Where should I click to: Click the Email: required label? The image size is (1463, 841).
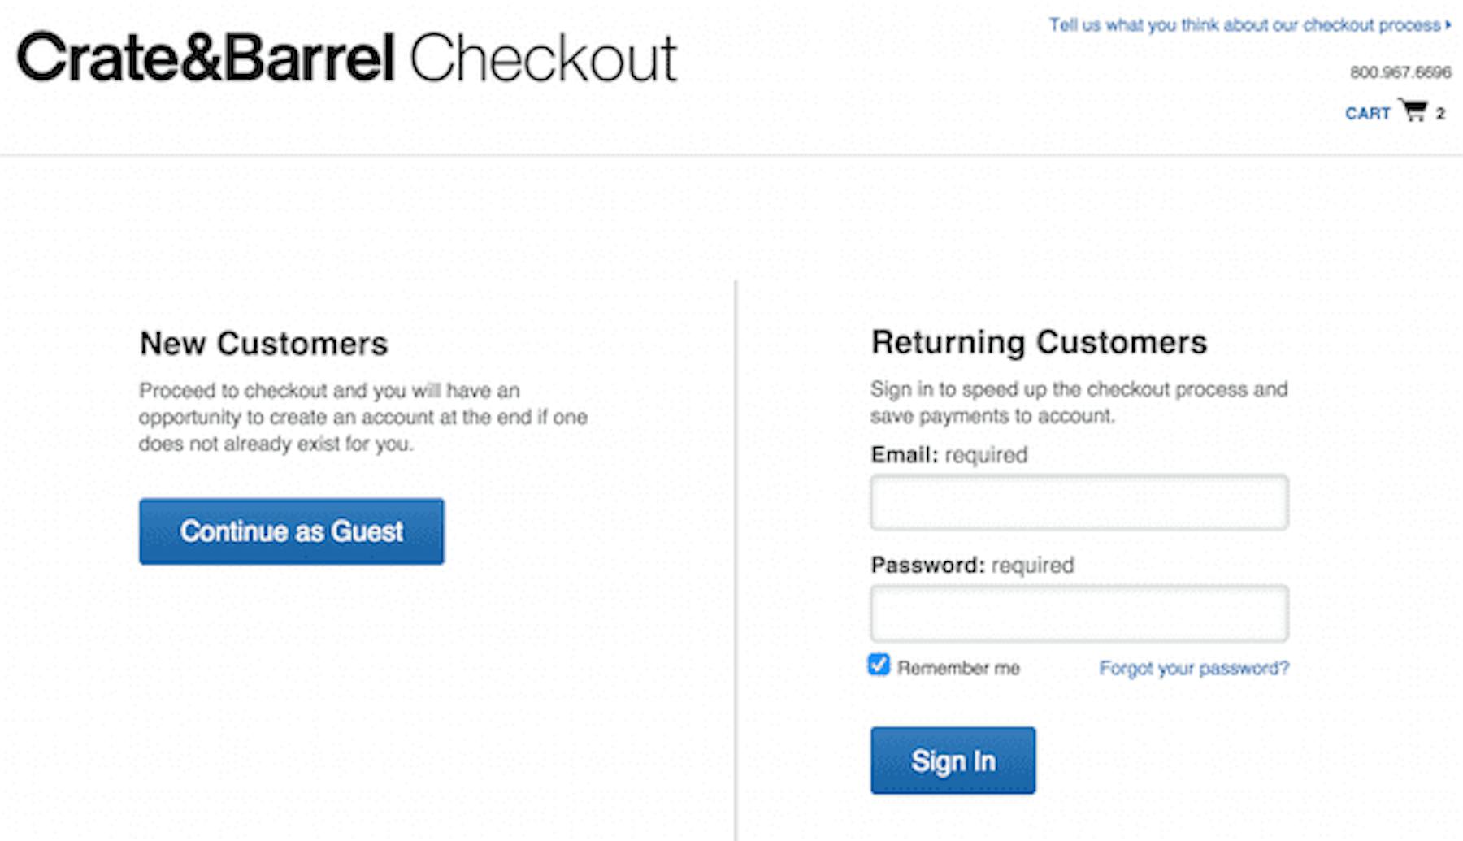point(949,454)
